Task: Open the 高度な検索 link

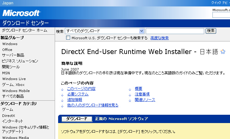Action: [160, 38]
